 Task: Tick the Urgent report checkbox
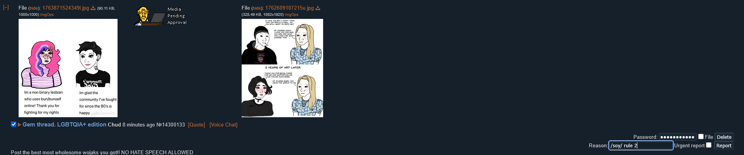(x=709, y=145)
